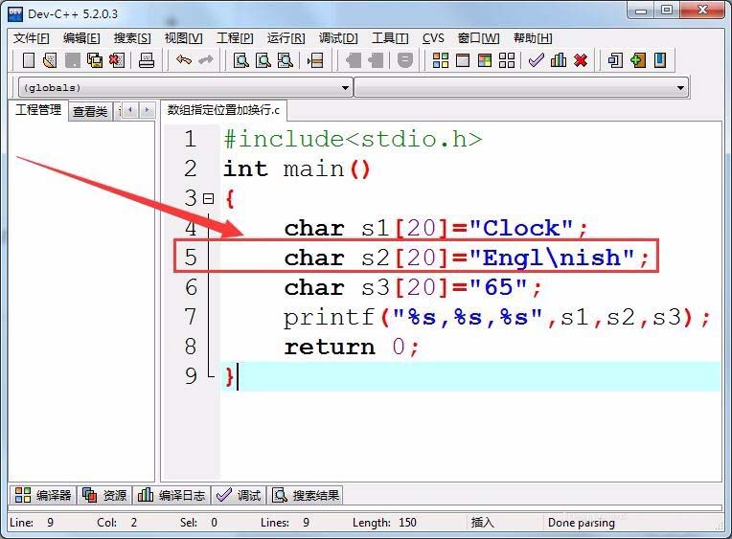Click the #include<stdio.h> code line
The image size is (732, 539).
point(353,139)
